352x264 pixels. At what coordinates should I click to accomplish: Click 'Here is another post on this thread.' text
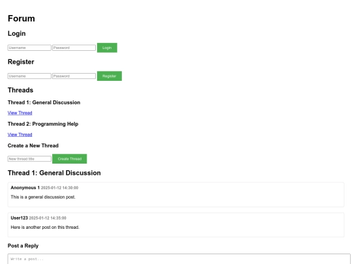[x=45, y=227]
